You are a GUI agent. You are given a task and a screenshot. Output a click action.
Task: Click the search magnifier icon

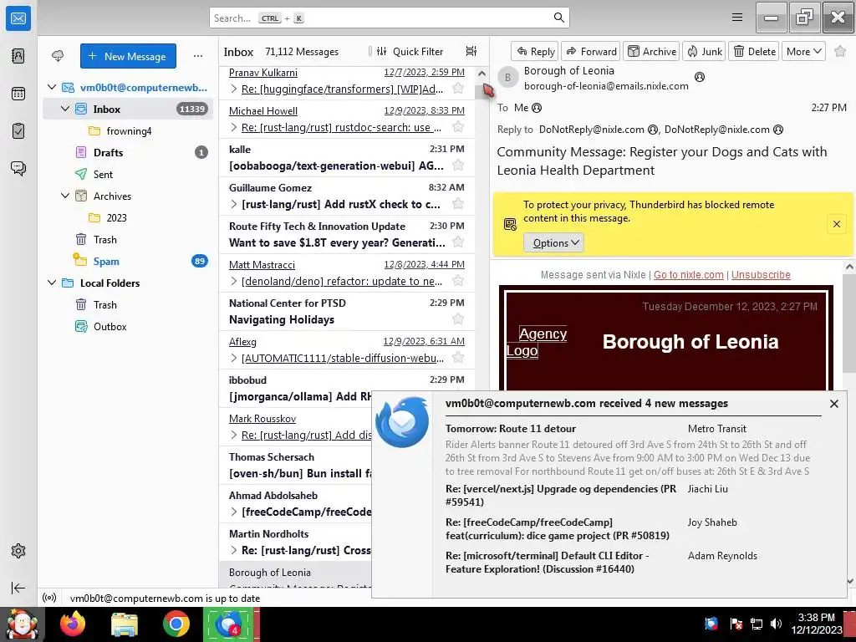(559, 18)
